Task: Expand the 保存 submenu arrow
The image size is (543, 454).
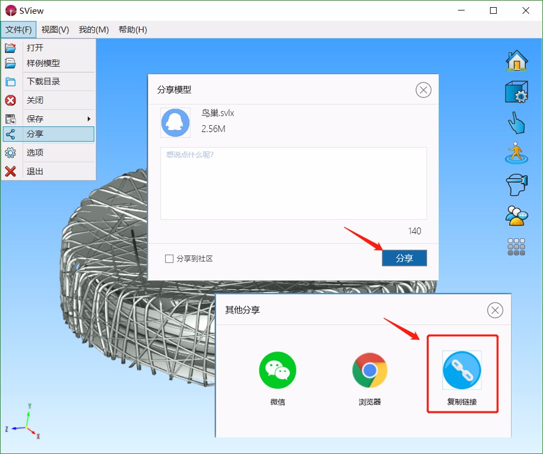Action: click(89, 119)
